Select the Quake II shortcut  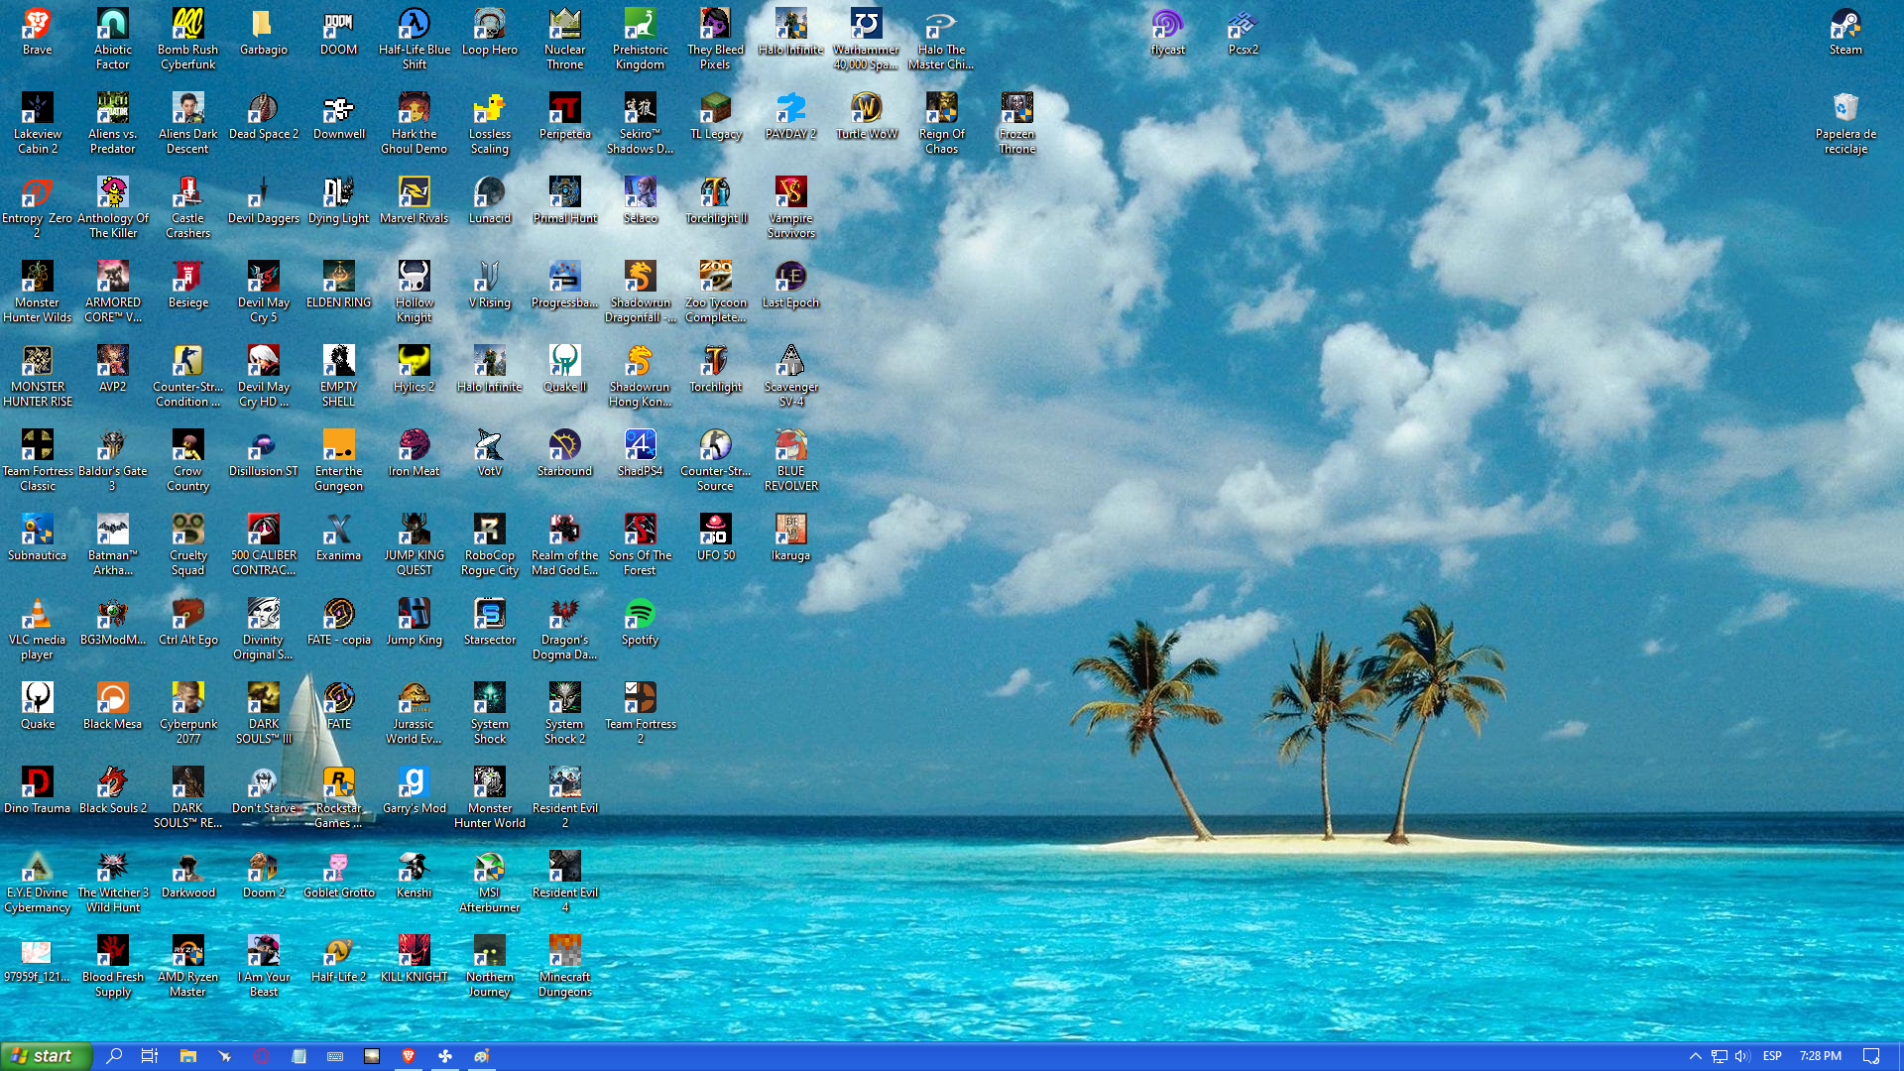coord(565,369)
